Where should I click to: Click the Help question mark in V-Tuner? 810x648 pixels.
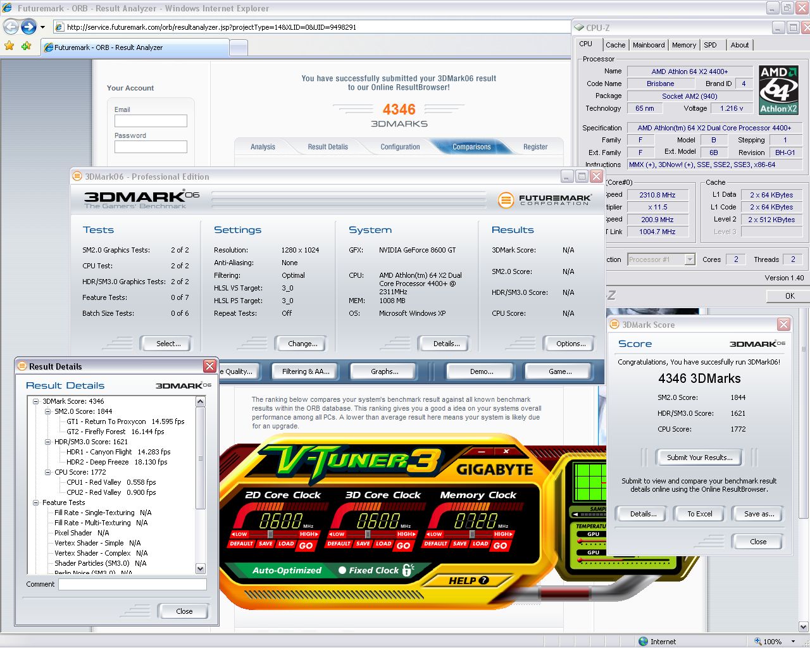(484, 580)
